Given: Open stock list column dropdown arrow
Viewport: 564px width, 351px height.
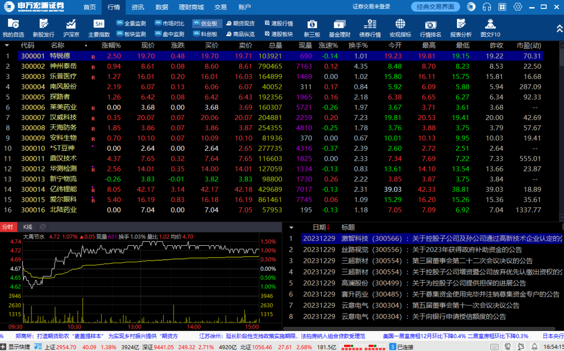Looking at the screenshot, I should tap(7, 45).
